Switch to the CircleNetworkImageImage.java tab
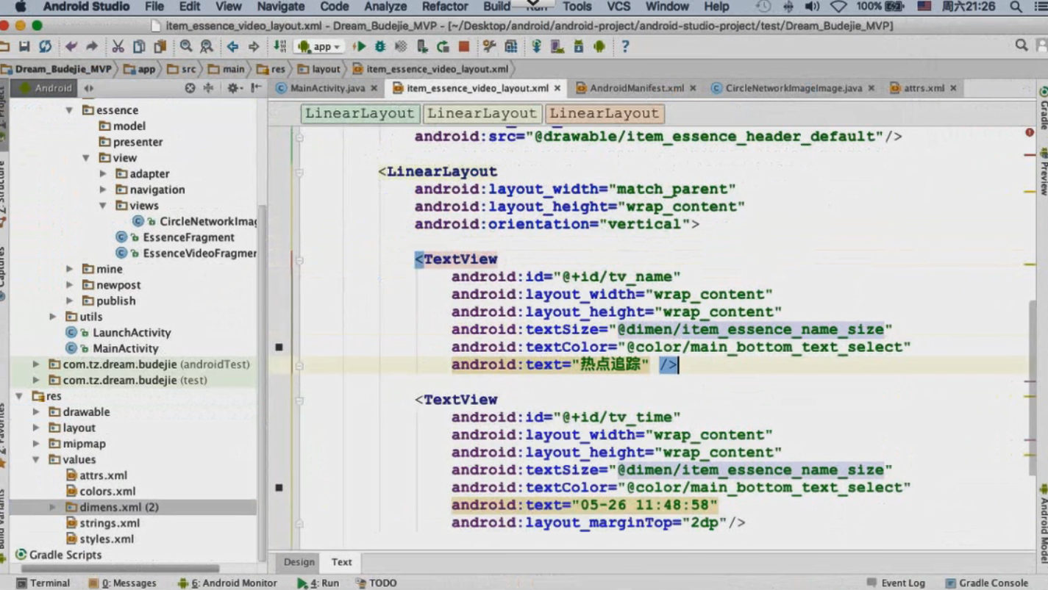1048x590 pixels. [x=794, y=88]
